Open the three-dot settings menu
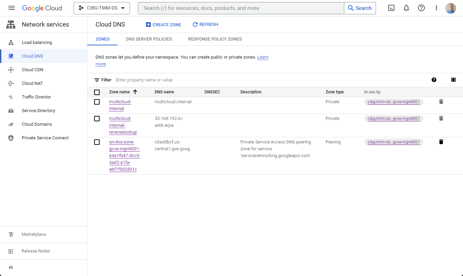Viewport: 463px width, 276px height. (436, 8)
